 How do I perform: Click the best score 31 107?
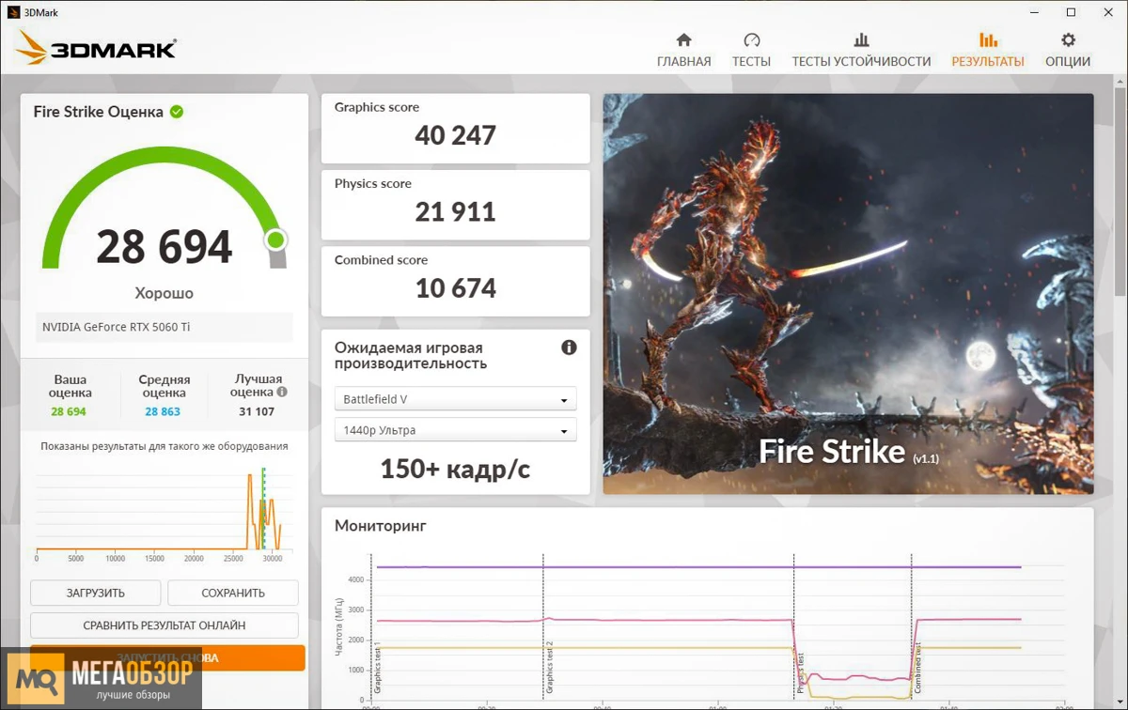(x=257, y=411)
